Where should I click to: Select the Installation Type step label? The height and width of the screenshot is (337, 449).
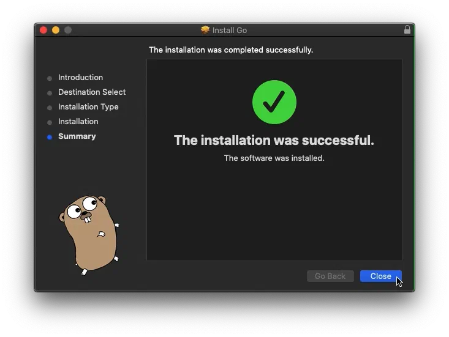coord(88,107)
